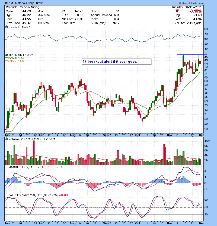
Task: Click the 'EMA(8) 43.41' legend text
Action: 16,61
